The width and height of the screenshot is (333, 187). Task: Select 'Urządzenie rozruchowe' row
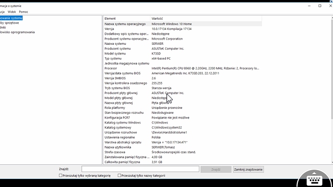(182, 133)
